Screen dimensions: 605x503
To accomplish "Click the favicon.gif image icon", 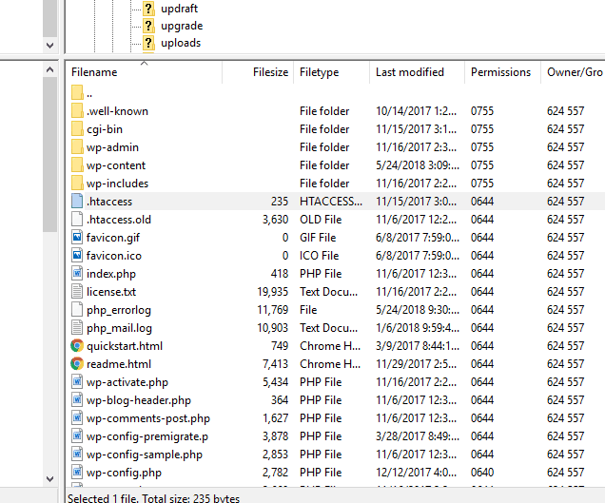I will pos(77,237).
